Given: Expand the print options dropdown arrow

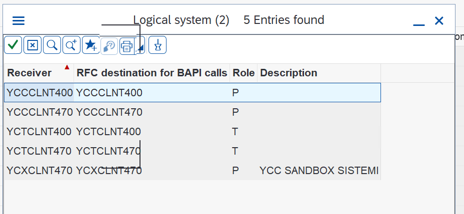Looking at the screenshot, I should pyautogui.click(x=140, y=46).
